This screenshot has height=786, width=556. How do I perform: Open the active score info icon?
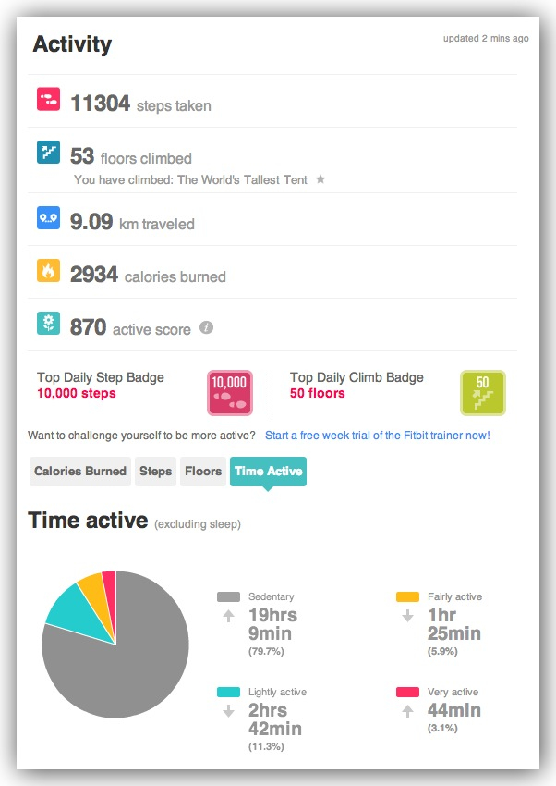click(207, 327)
